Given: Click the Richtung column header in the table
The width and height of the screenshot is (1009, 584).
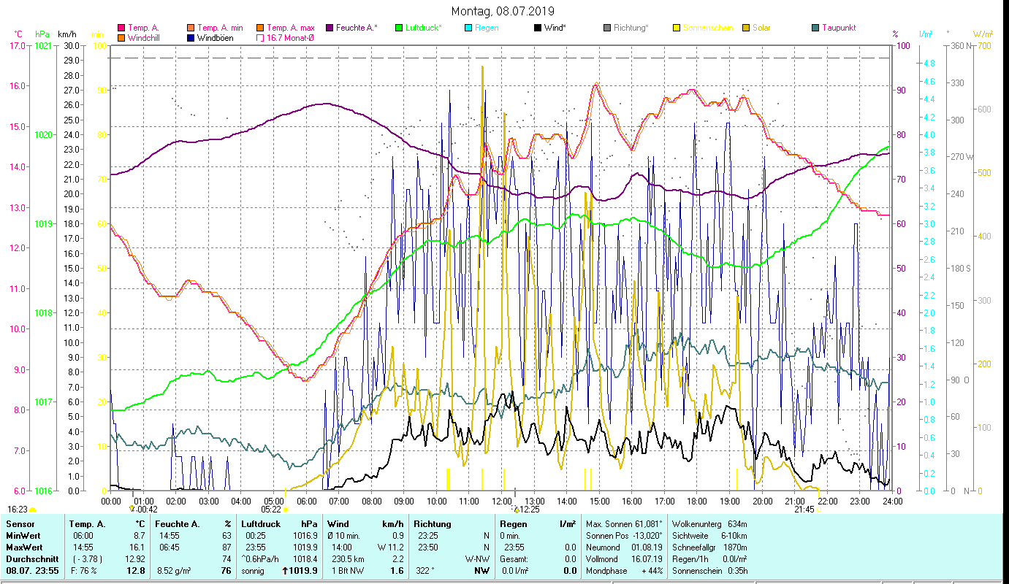Looking at the screenshot, I should [x=433, y=524].
